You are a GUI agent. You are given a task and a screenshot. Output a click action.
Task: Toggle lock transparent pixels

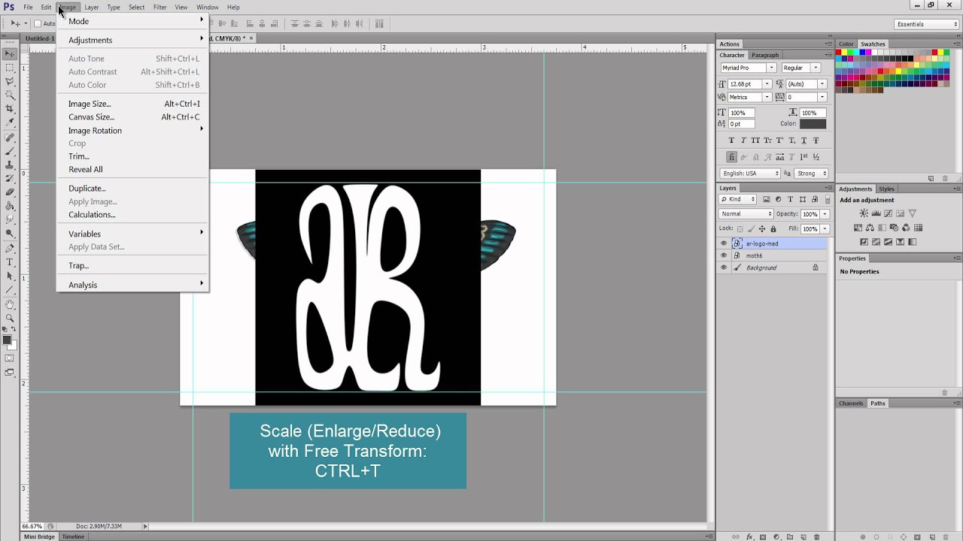coord(740,229)
